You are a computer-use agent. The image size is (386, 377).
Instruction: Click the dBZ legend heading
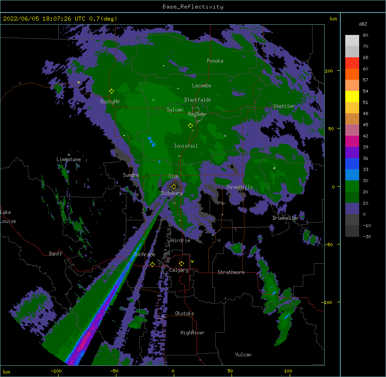363,24
